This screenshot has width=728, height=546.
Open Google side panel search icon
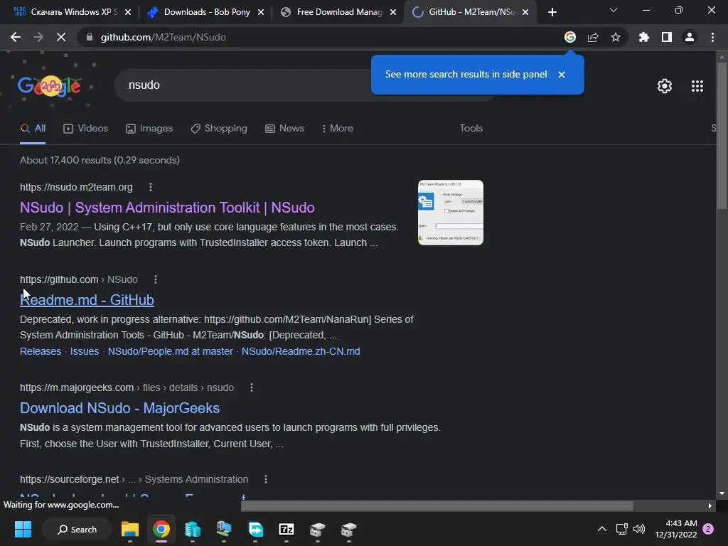coord(570,37)
